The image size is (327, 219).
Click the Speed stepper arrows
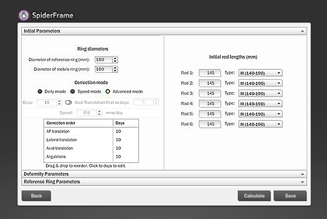coord(99,112)
